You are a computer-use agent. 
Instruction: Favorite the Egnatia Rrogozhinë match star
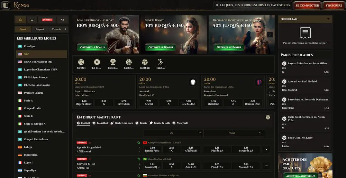[x=139, y=143]
